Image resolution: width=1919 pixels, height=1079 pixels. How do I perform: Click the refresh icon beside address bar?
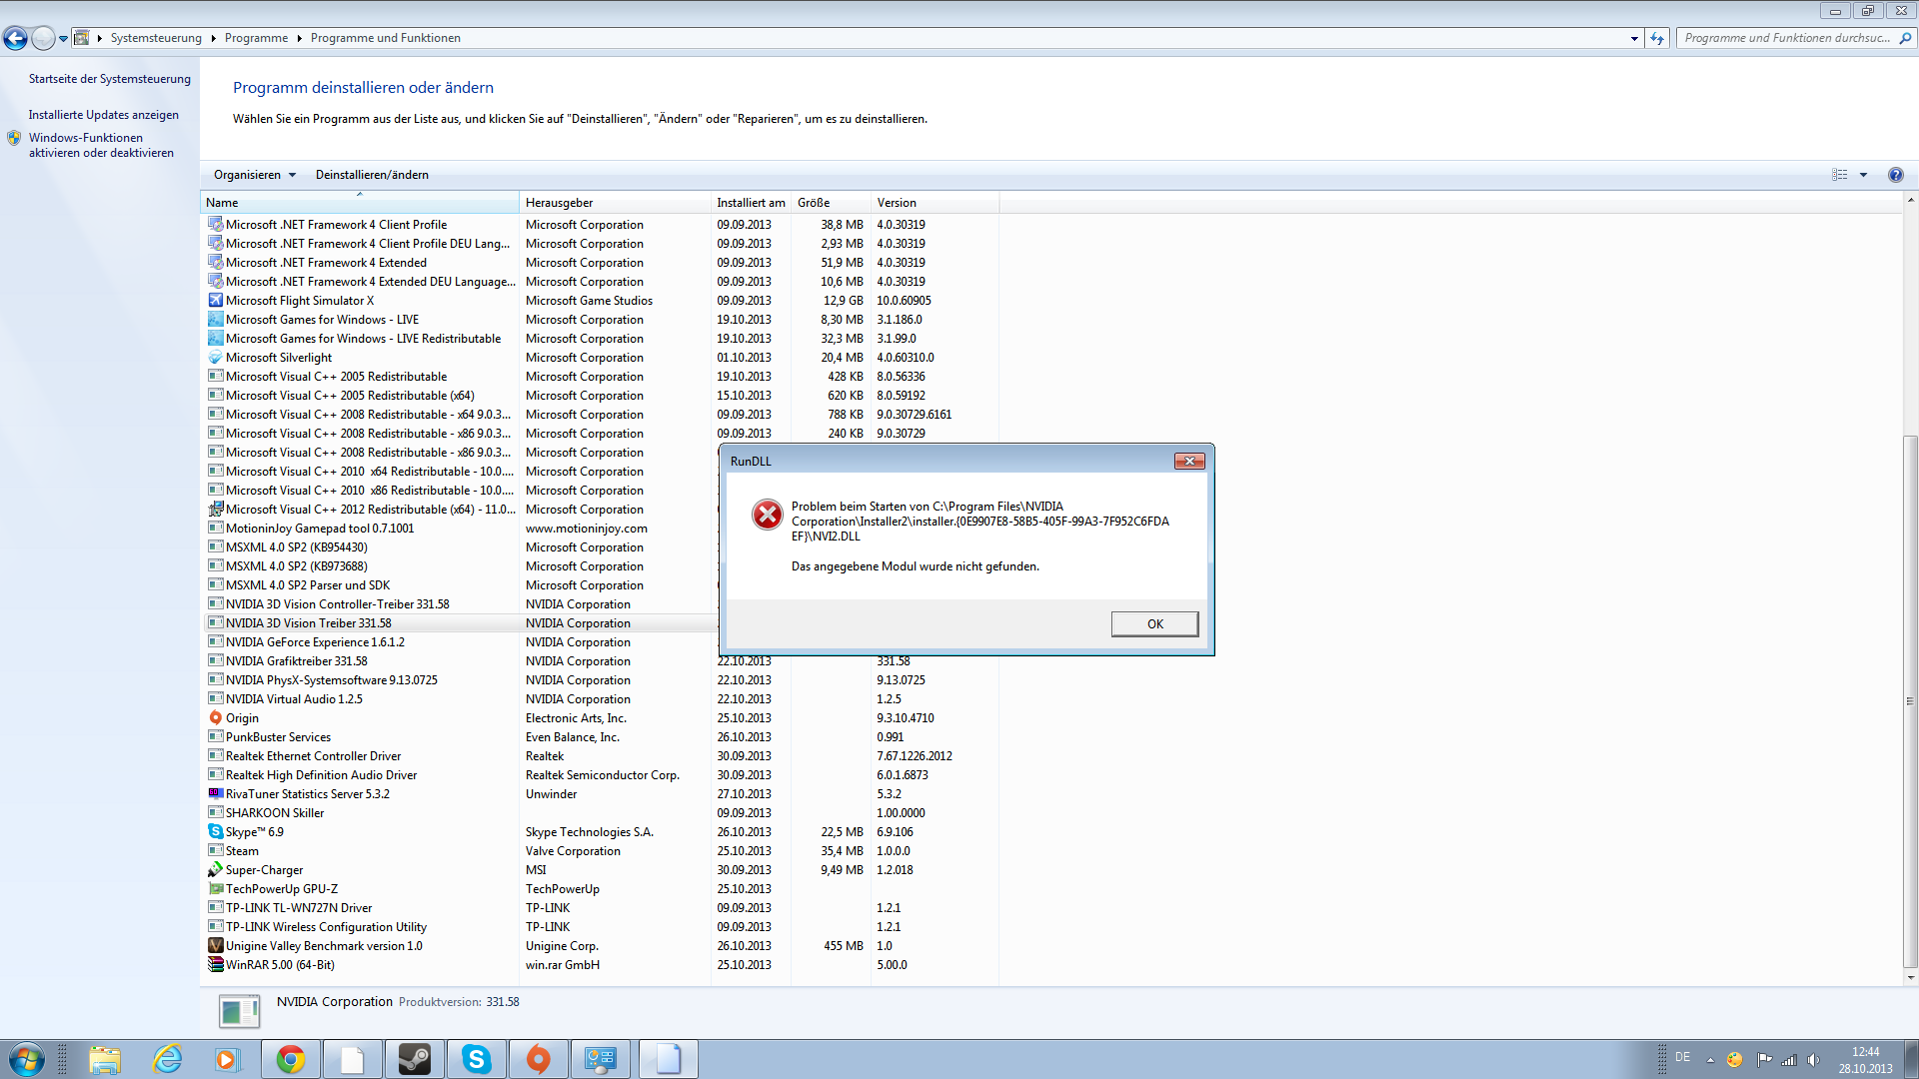coord(1657,38)
